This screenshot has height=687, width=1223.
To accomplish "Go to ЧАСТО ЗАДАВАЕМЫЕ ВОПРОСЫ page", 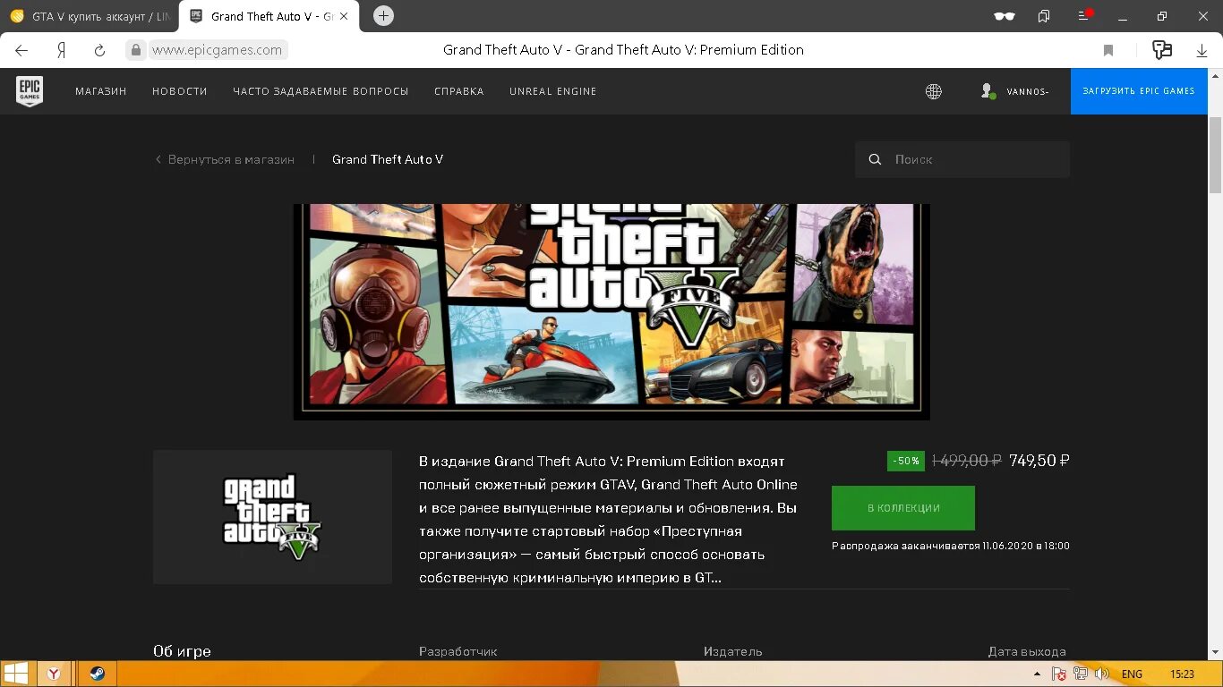I will (321, 91).
